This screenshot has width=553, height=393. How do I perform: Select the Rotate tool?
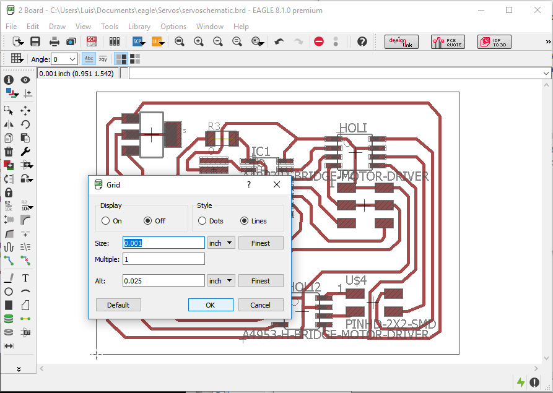point(25,124)
